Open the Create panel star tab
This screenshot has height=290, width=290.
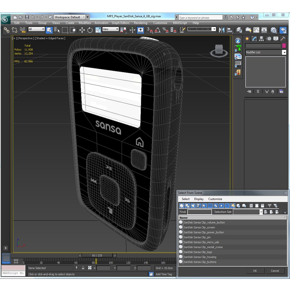[247, 39]
